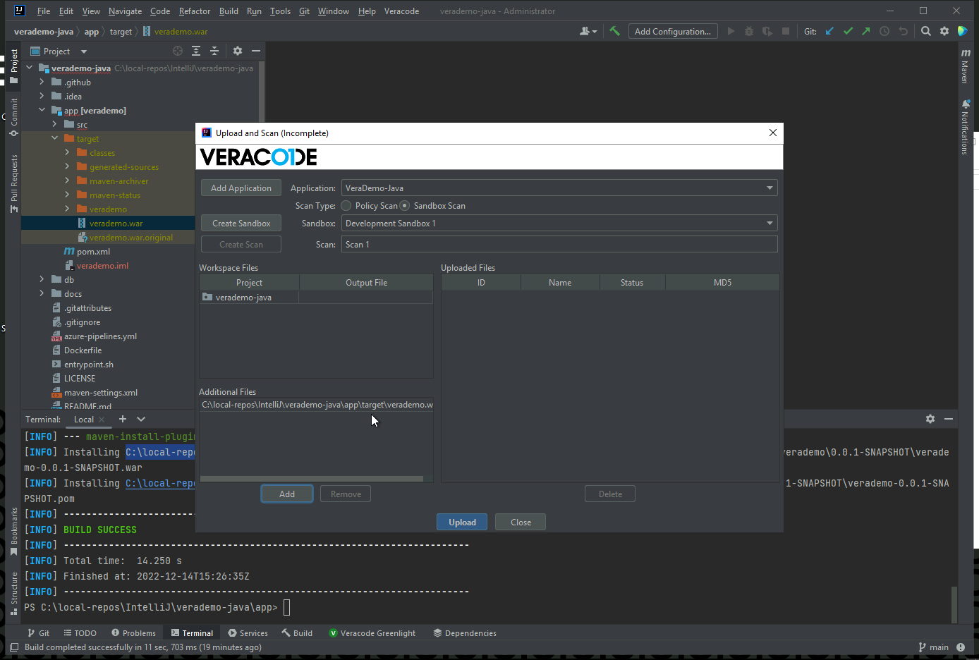The image size is (979, 660).
Task: Click Expand All in Project panel
Action: click(196, 51)
